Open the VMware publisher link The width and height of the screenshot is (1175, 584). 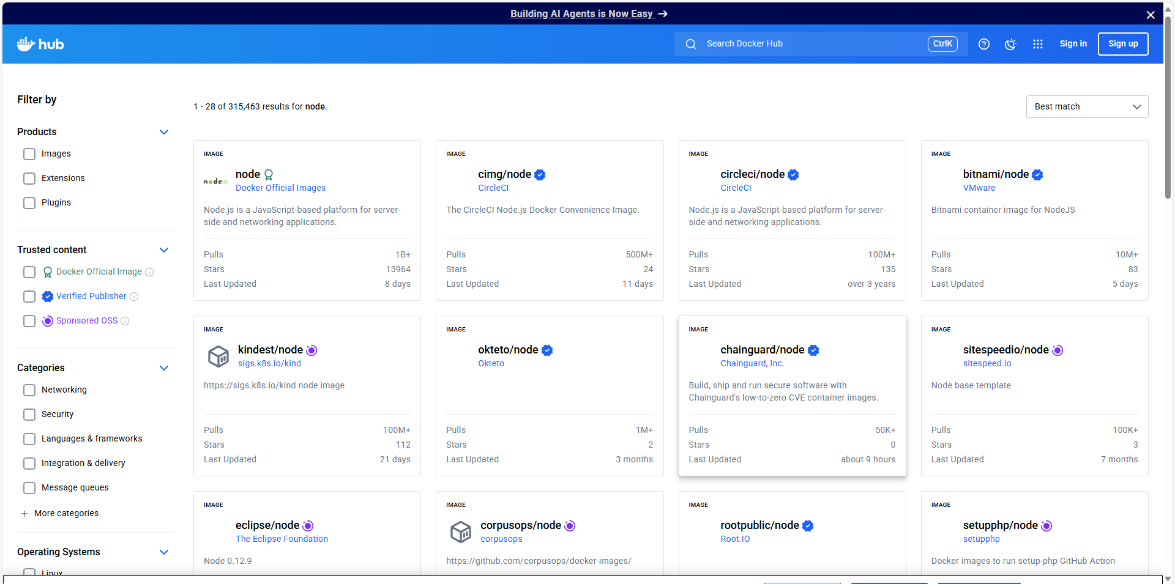(x=979, y=188)
